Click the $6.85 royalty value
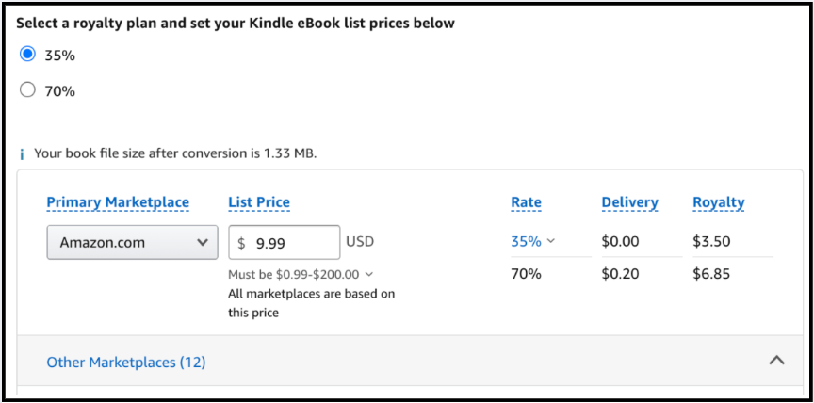This screenshot has width=814, height=403. [711, 273]
